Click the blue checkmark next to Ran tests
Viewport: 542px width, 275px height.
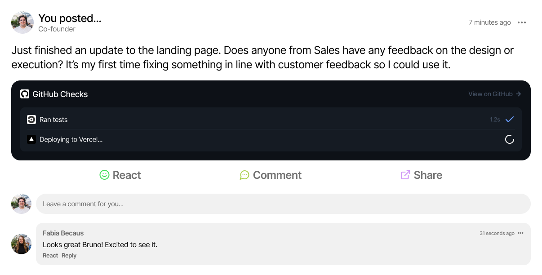(510, 120)
